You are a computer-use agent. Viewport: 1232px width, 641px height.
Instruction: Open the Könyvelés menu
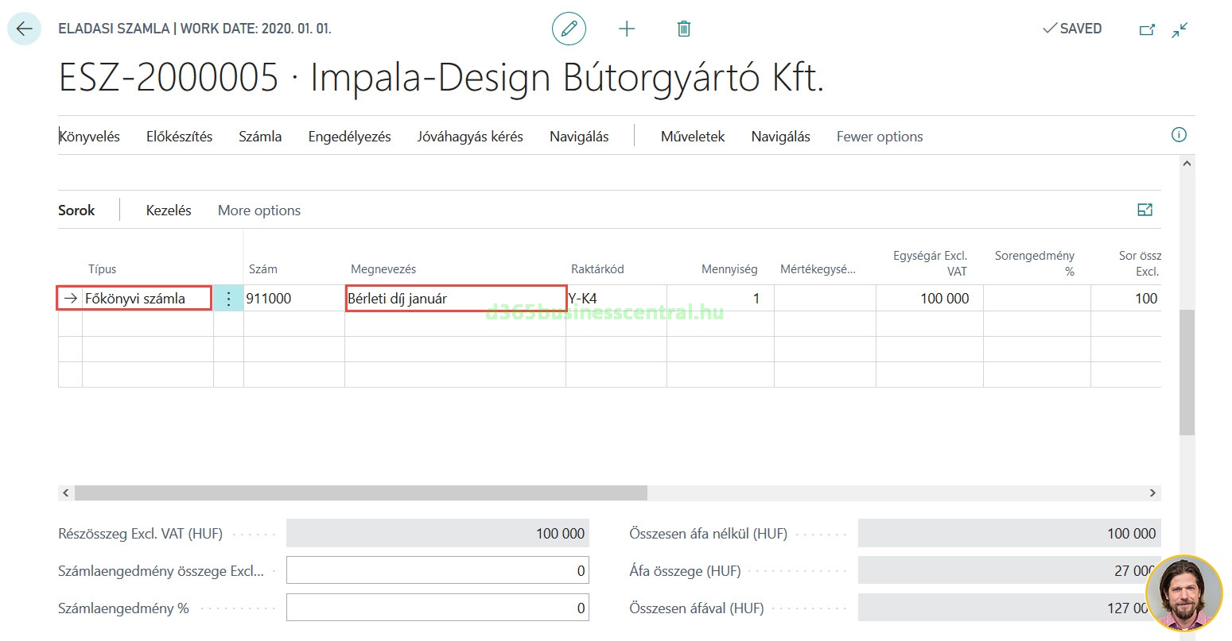click(x=90, y=137)
